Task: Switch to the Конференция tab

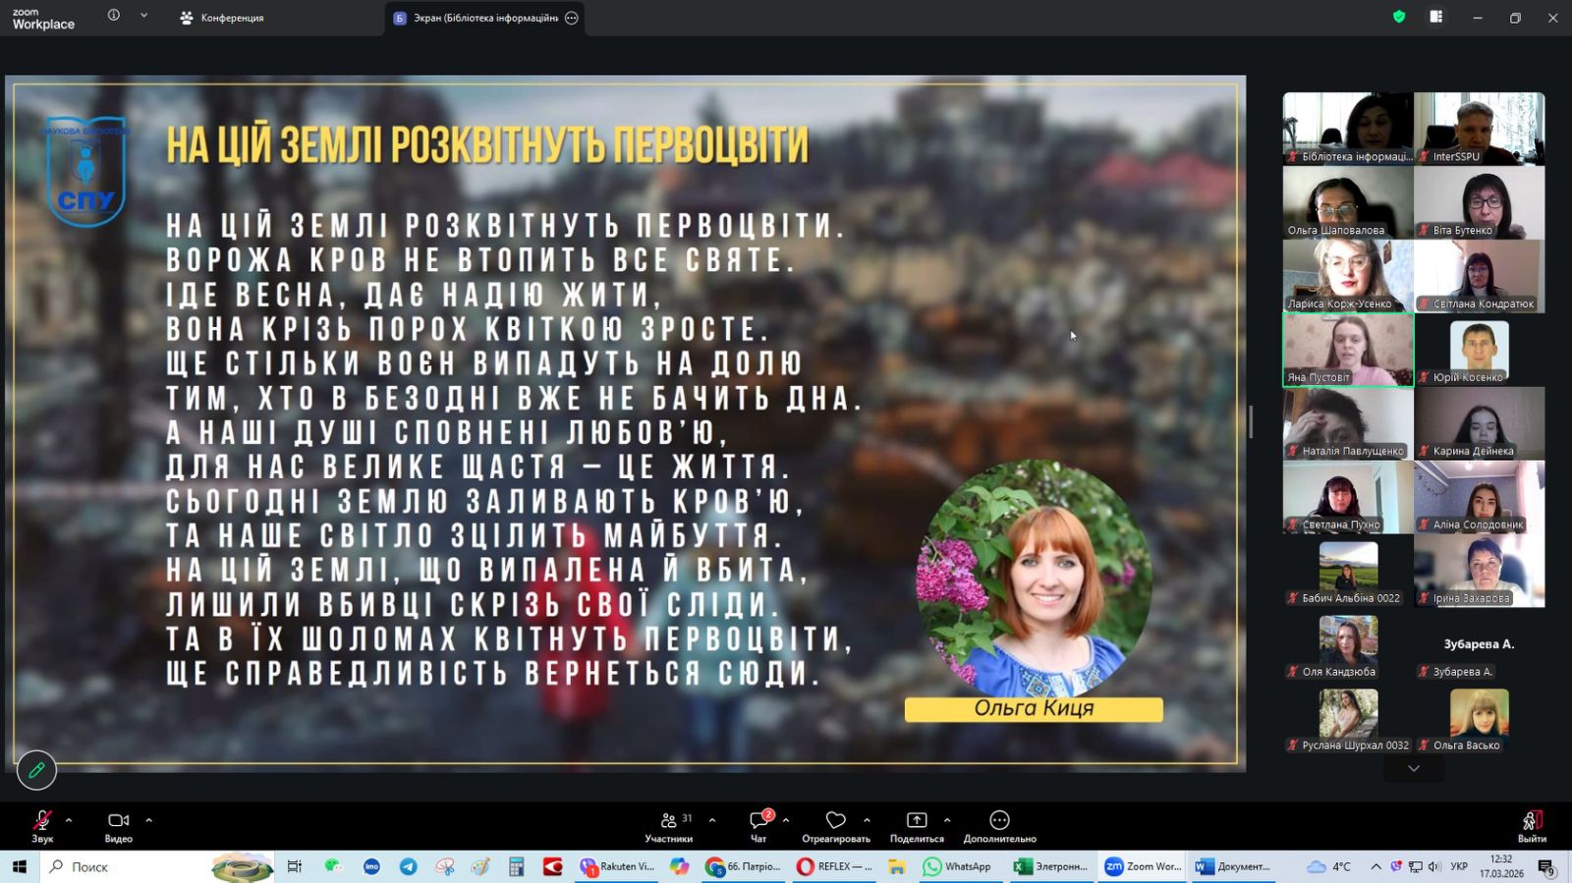Action: 223,18
